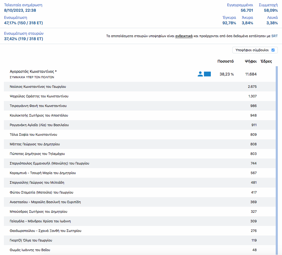This screenshot has height=255, width=282.
Task: Toggle the Υποψήφιοι σύμβουλοι checkbox
Action: (x=273, y=50)
